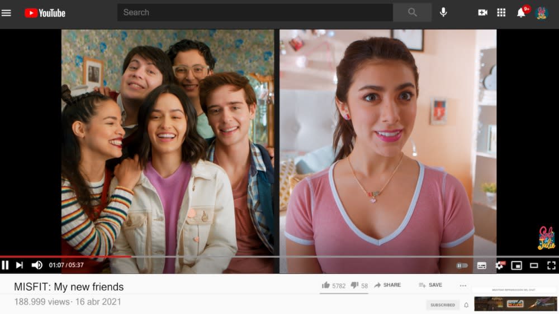Mute the video volume
Image resolution: width=559 pixels, height=314 pixels.
point(37,265)
